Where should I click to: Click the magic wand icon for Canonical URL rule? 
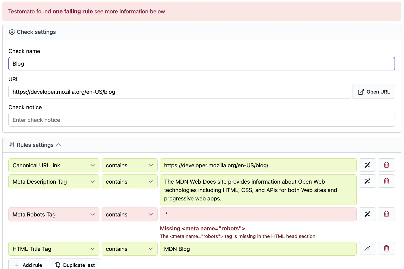367,165
